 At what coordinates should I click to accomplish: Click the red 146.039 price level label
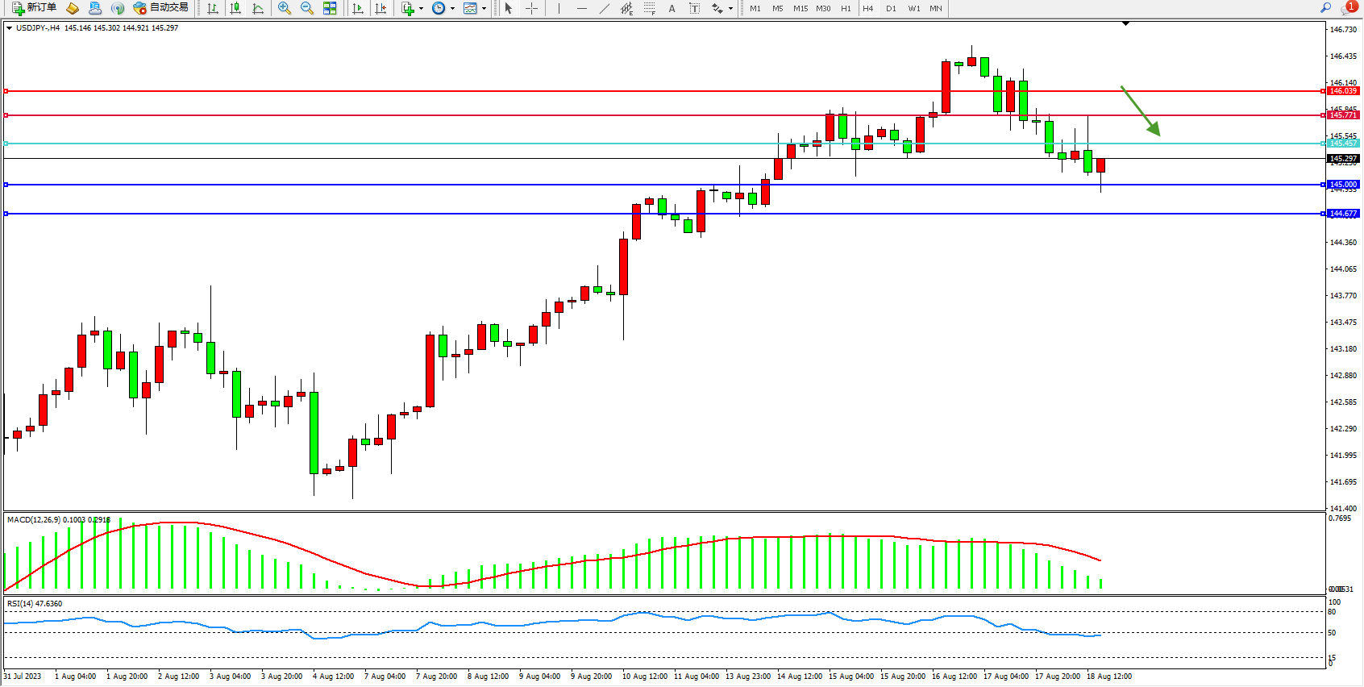1343,91
